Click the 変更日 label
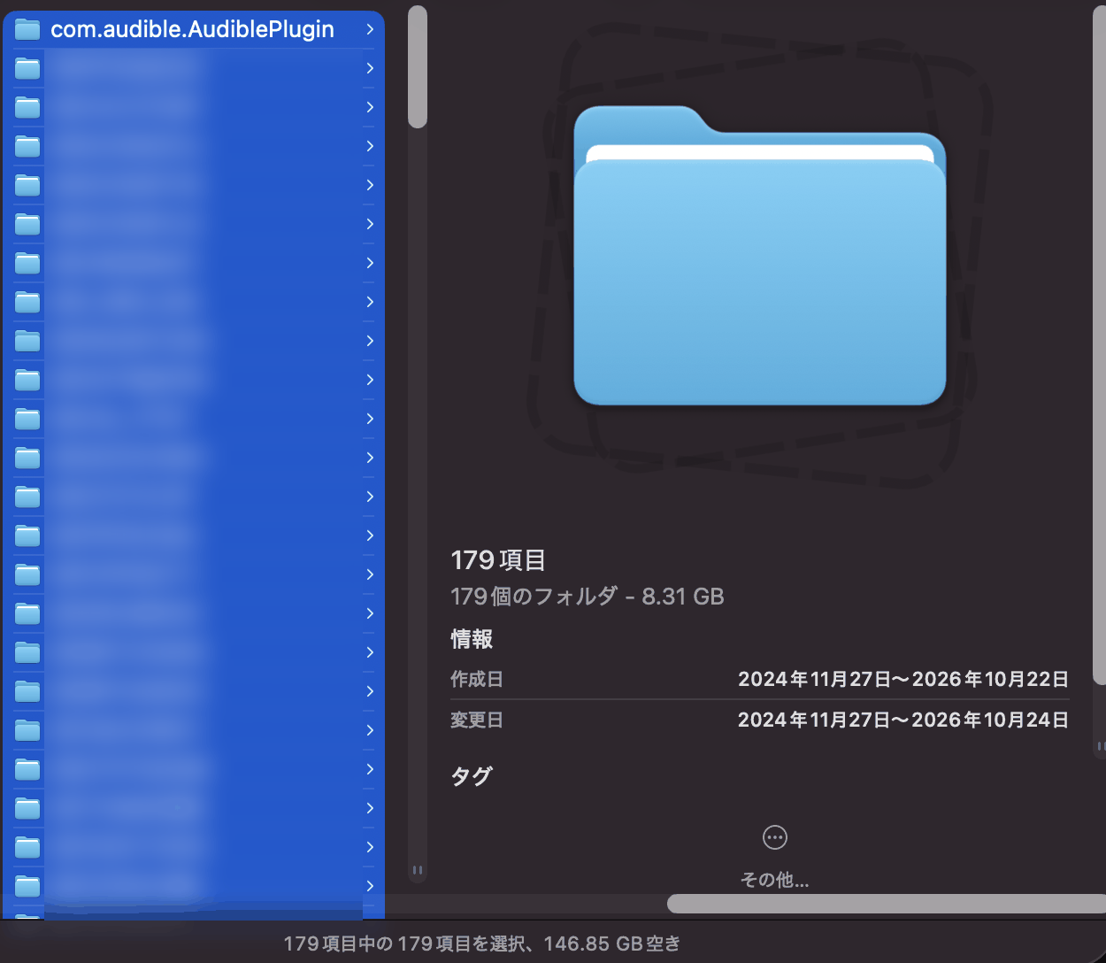 click(477, 720)
